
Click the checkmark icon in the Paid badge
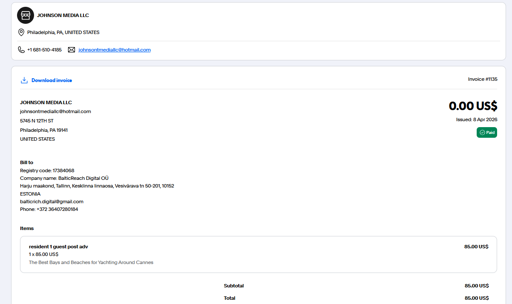point(482,133)
